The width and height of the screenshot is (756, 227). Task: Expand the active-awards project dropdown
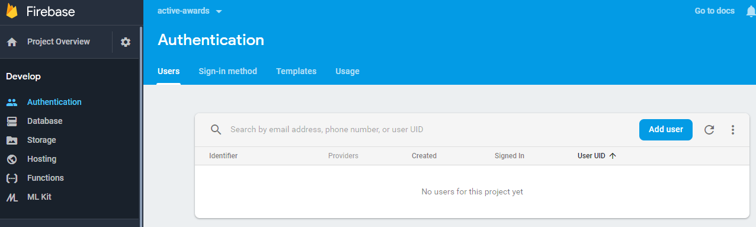pos(219,11)
